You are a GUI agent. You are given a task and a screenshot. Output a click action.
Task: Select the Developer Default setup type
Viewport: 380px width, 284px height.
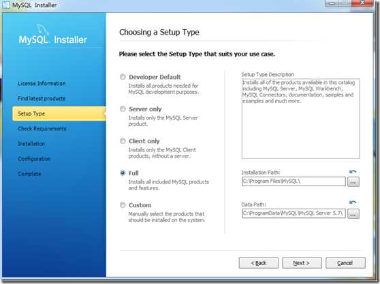[x=123, y=77]
